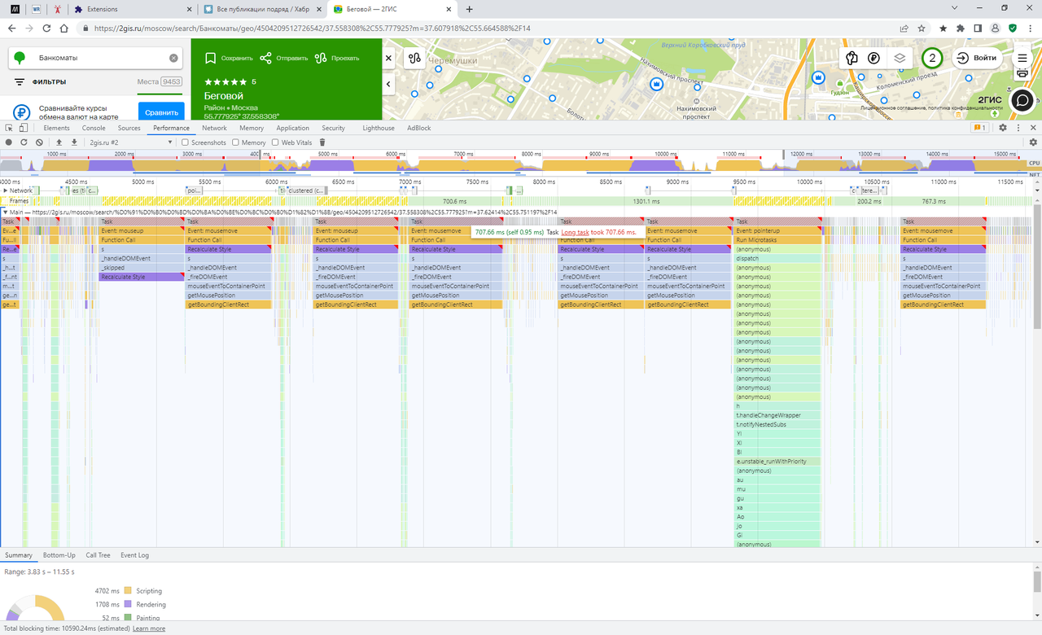Toggle the device toolbar icon
The image size is (1042, 635).
pos(24,128)
